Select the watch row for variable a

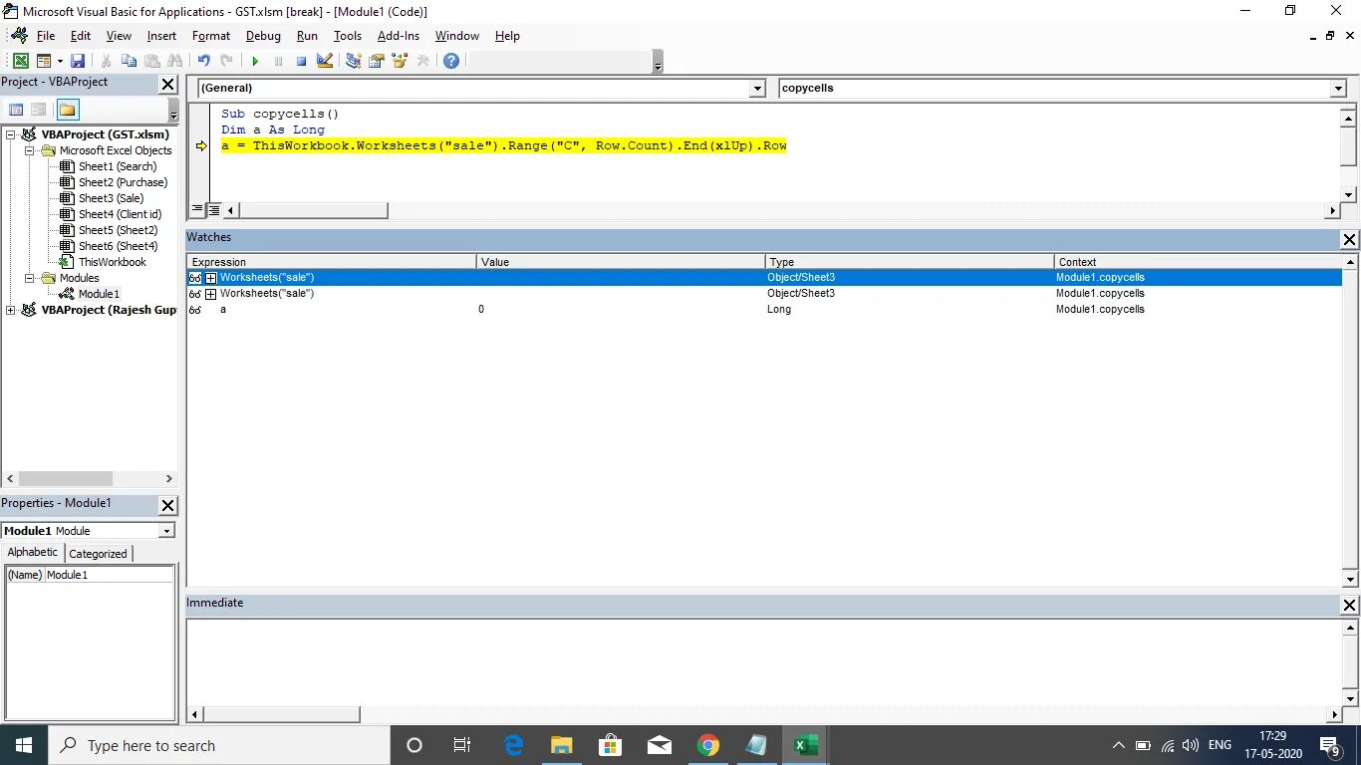pyautogui.click(x=764, y=310)
